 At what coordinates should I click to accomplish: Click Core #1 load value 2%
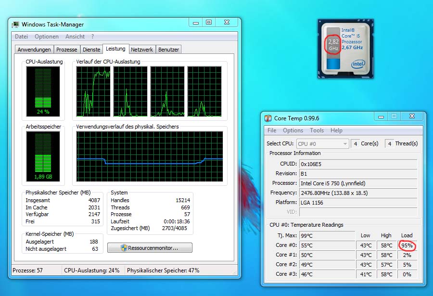[x=407, y=255]
